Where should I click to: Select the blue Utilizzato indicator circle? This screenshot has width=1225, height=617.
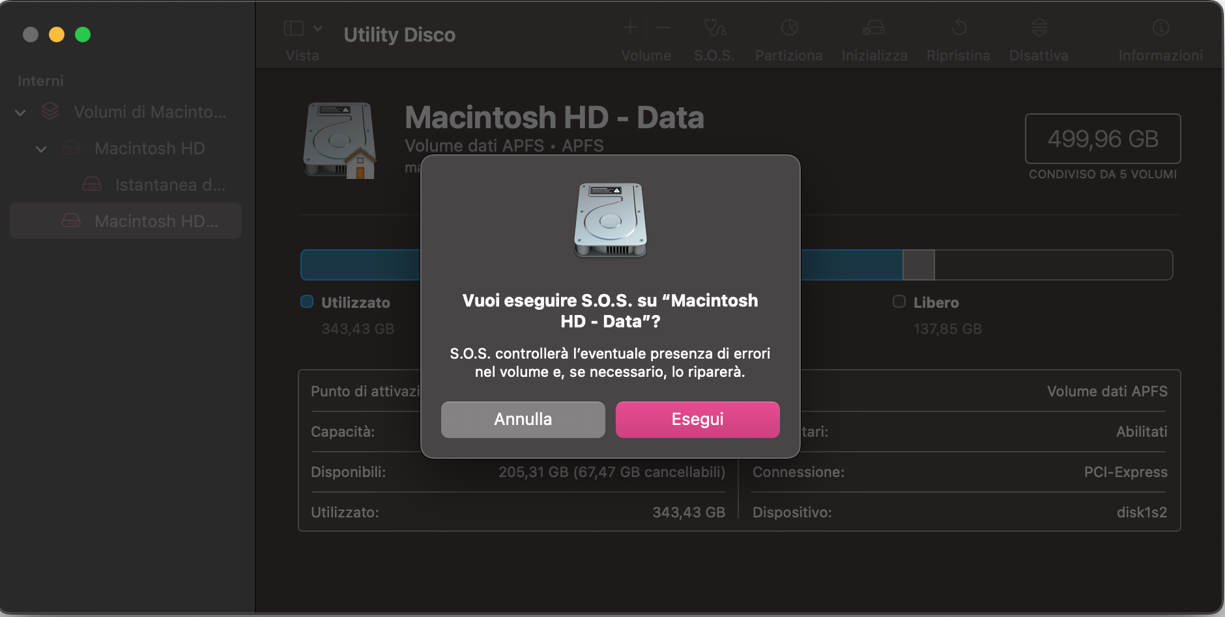tap(306, 301)
